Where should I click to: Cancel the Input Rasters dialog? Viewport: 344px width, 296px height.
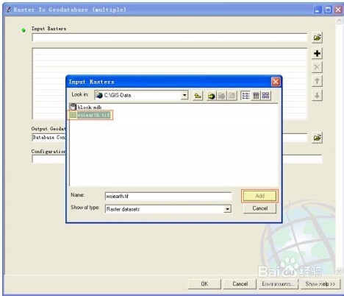tap(259, 208)
